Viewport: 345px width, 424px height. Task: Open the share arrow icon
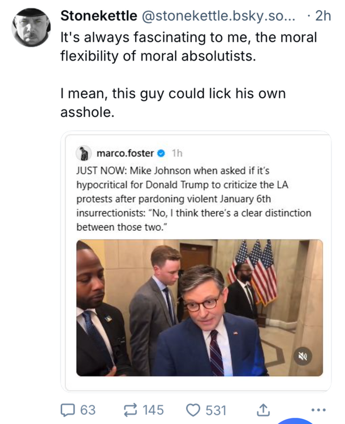pos(262,409)
